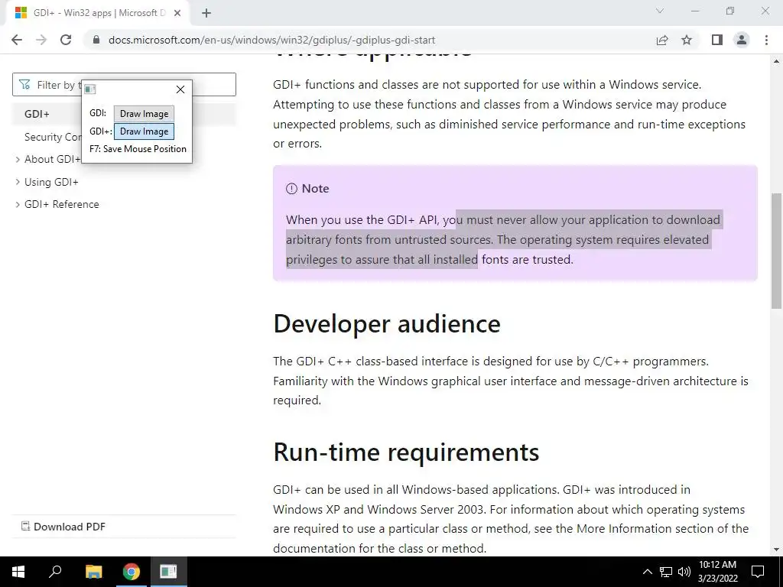This screenshot has height=587, width=783.
Task: Click the page scrollbar down arrow
Action: 776,550
